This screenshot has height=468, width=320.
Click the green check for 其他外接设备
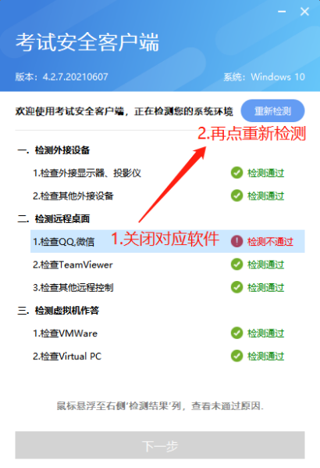(x=236, y=196)
